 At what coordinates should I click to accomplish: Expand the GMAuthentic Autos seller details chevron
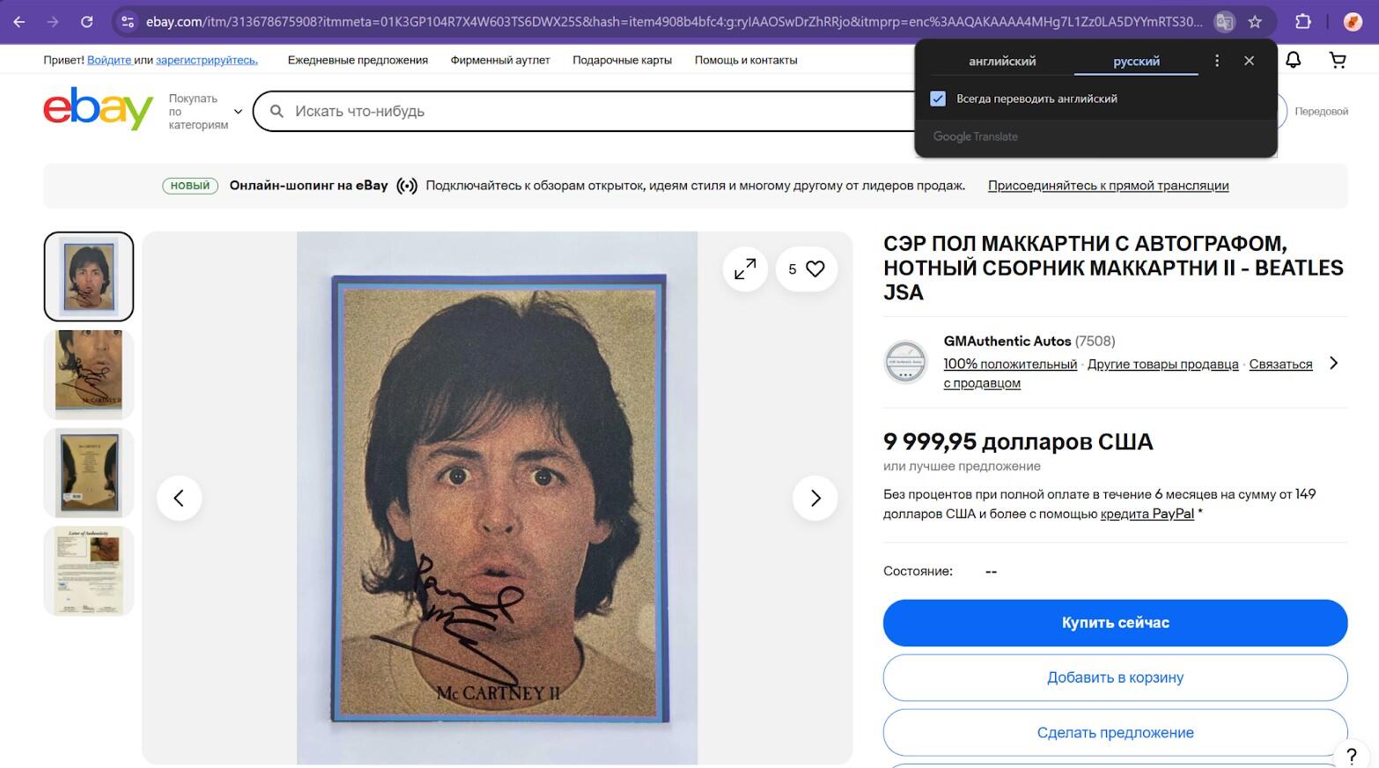pyautogui.click(x=1333, y=363)
